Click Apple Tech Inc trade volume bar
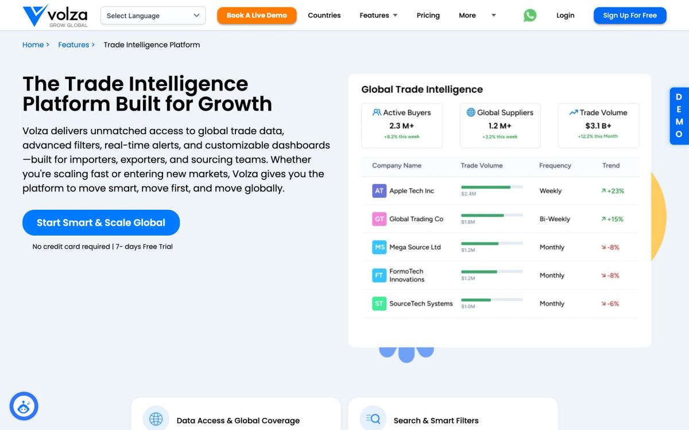Image resolution: width=689 pixels, height=430 pixels. [492, 187]
